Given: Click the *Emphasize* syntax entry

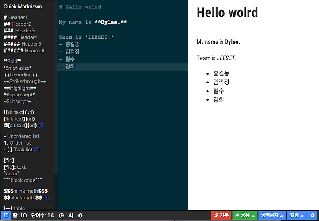Looking at the screenshot, I should pos(17,68).
